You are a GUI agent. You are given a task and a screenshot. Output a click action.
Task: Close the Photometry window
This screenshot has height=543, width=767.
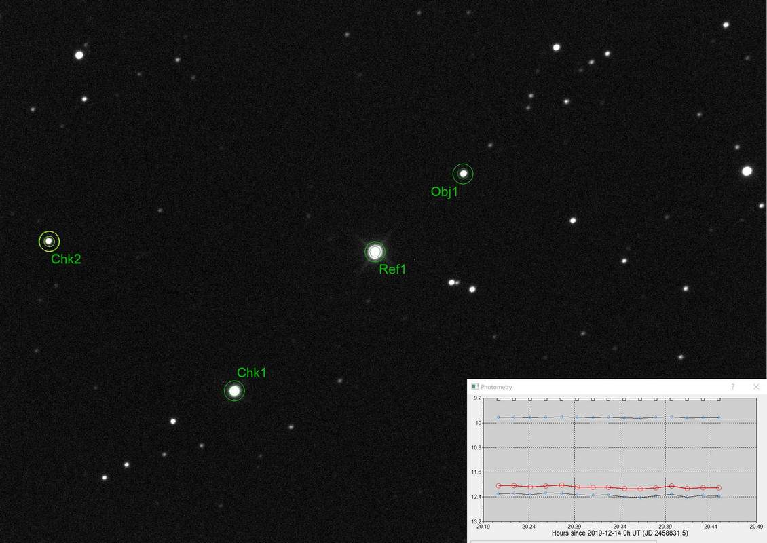756,386
